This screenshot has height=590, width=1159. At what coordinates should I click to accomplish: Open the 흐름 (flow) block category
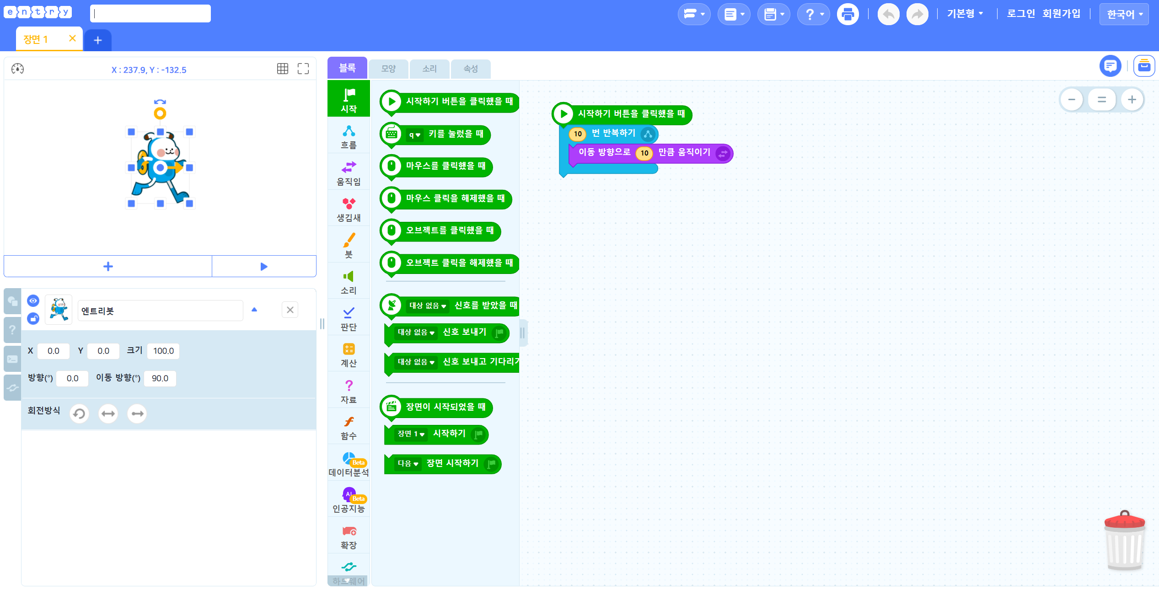point(349,138)
